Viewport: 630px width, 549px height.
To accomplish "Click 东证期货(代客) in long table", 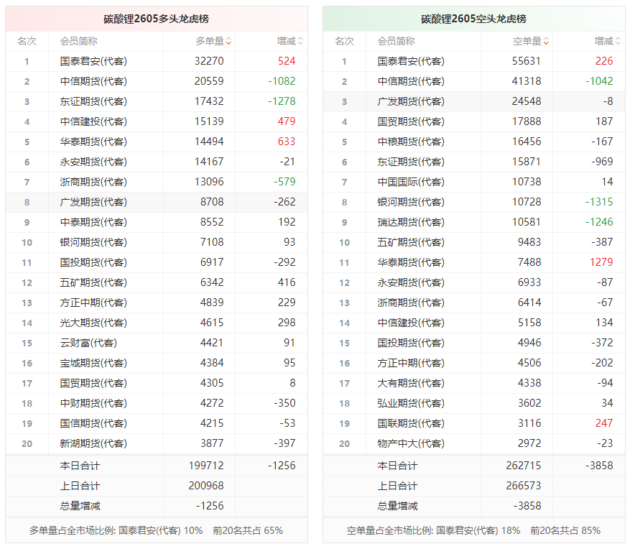I will point(93,101).
